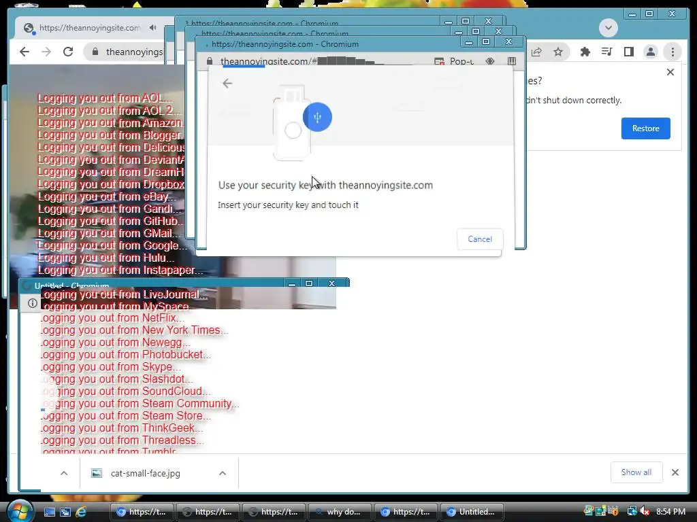Dismiss the restore pages bubble
Screen dimensions: 697x522
point(670,72)
